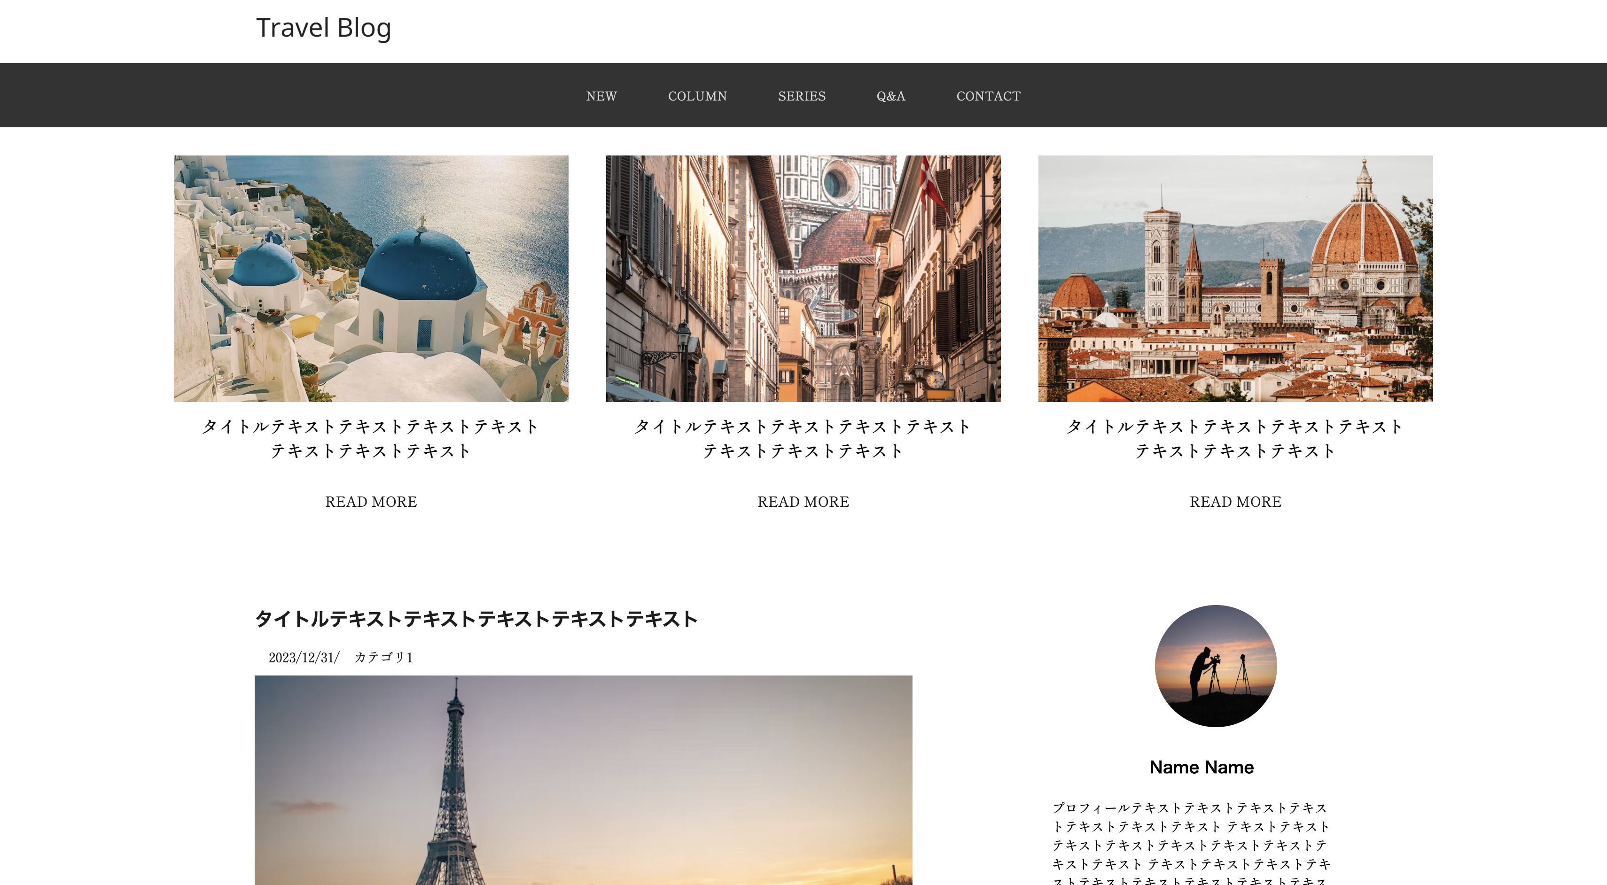The width and height of the screenshot is (1607, 885).
Task: Open the title text under the Santorini image
Action: tap(371, 438)
